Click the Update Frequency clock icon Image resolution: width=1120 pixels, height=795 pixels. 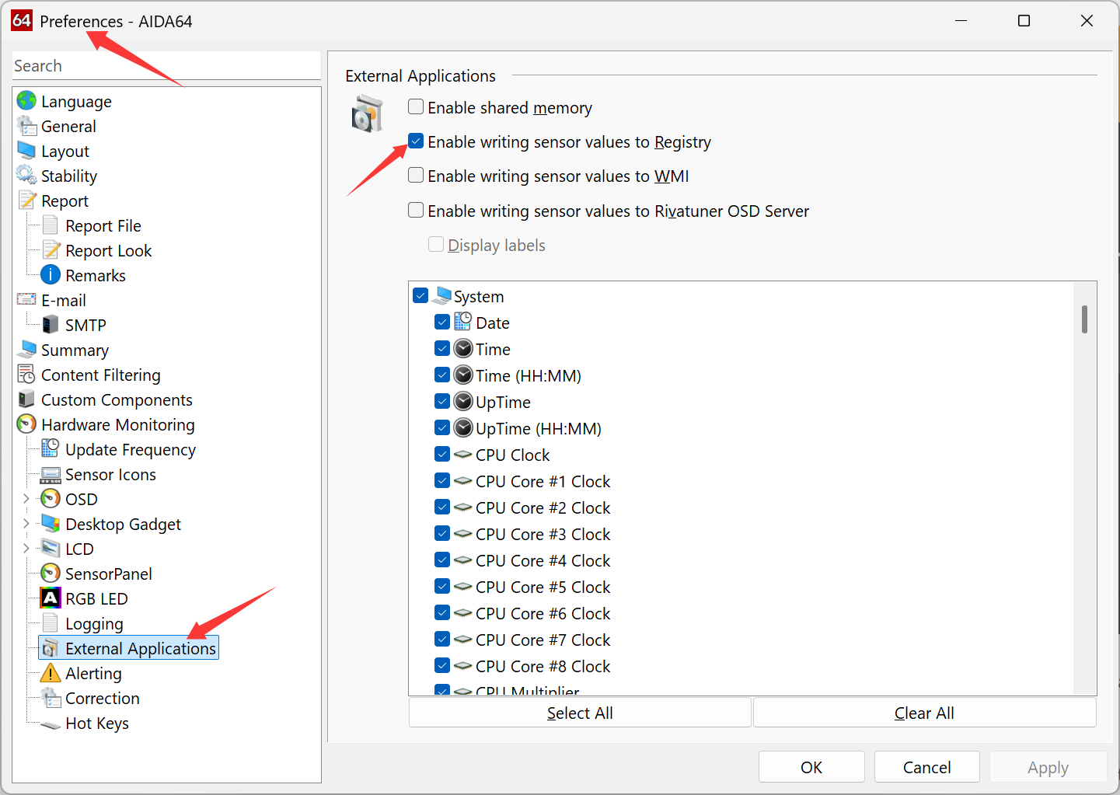(x=51, y=449)
